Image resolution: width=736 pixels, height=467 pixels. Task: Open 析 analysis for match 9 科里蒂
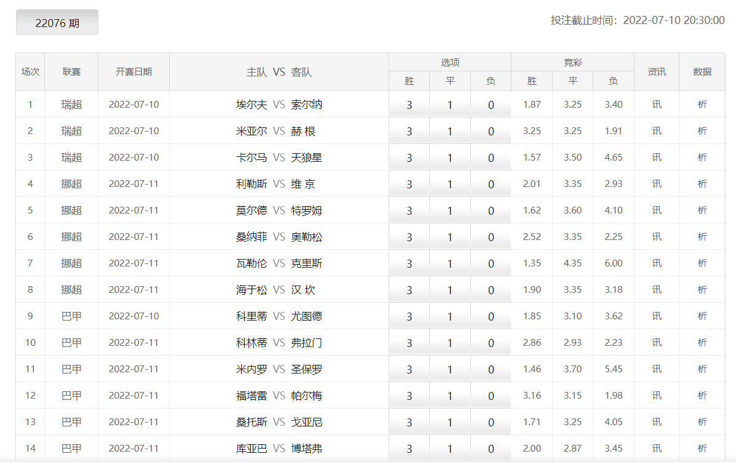(x=702, y=316)
